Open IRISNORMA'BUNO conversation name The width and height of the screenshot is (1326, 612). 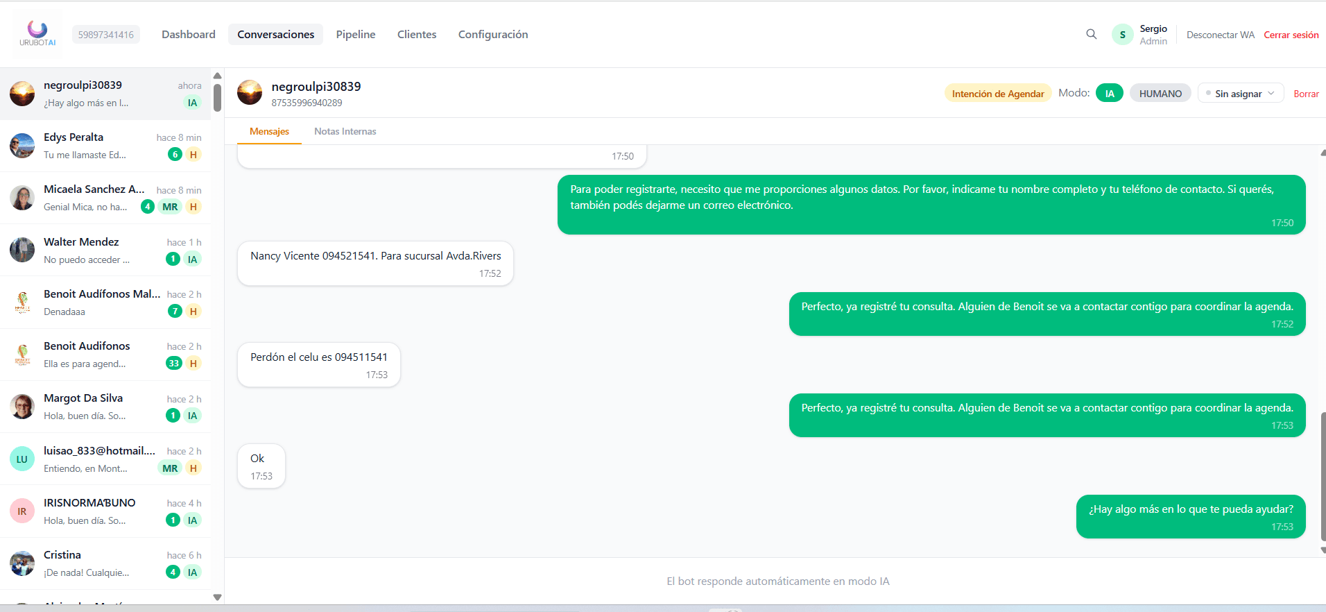(89, 502)
